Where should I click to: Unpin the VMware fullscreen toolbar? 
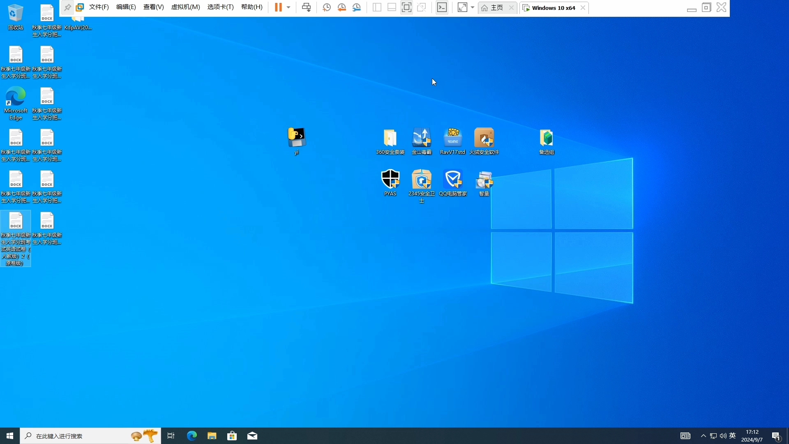click(x=67, y=7)
